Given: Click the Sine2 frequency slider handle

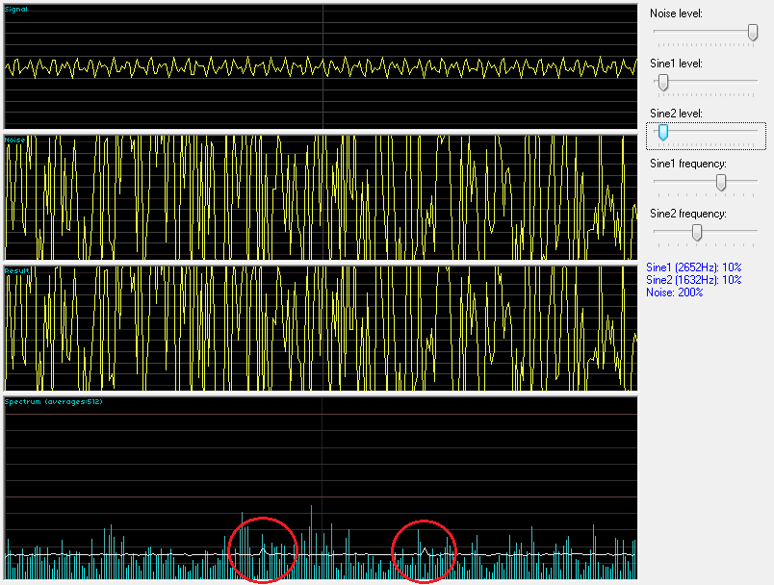Looking at the screenshot, I should pos(697,232).
